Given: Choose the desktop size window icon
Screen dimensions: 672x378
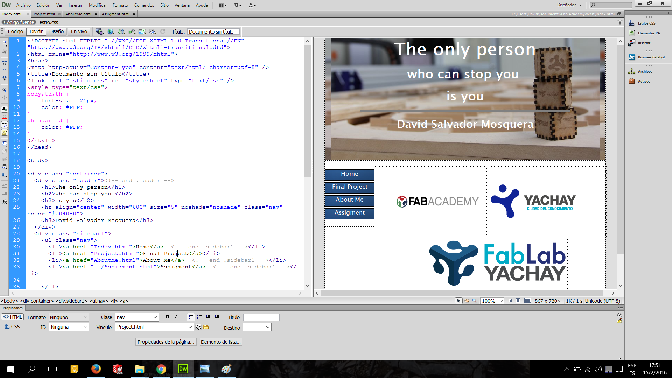Looking at the screenshot, I should 527,301.
